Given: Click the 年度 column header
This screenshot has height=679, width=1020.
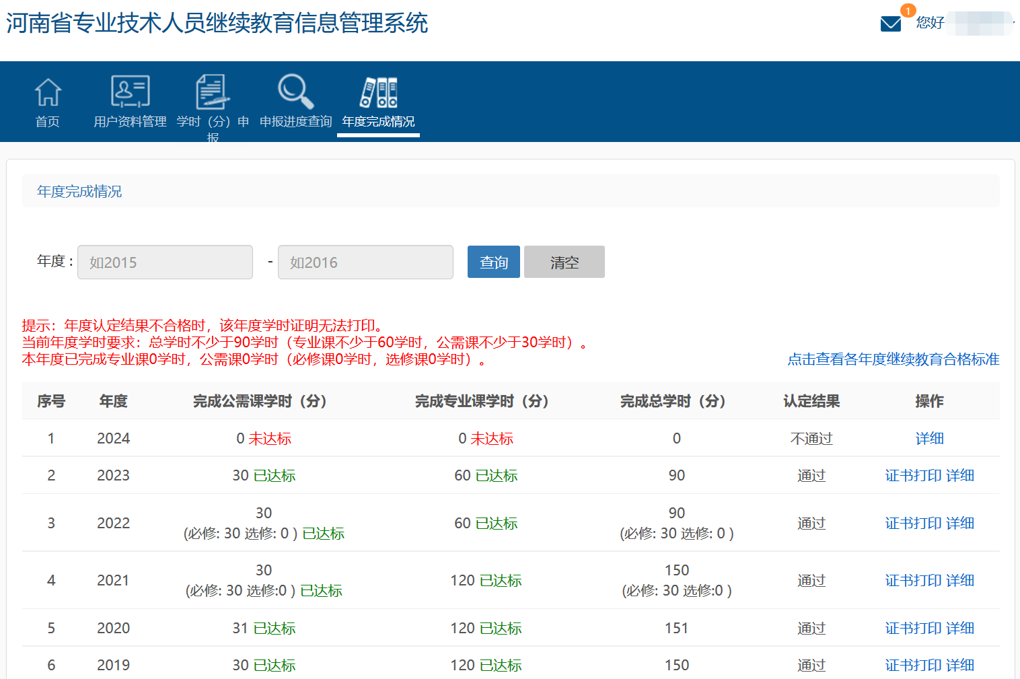Looking at the screenshot, I should [113, 402].
